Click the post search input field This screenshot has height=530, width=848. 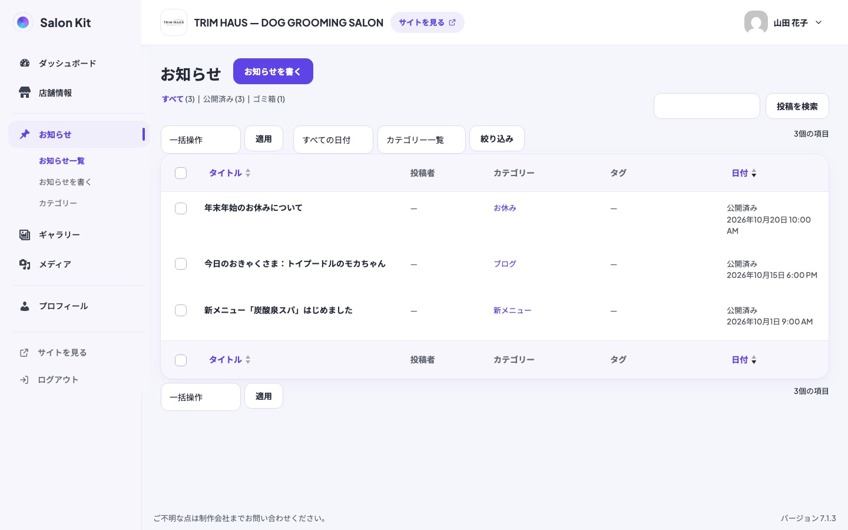point(707,106)
